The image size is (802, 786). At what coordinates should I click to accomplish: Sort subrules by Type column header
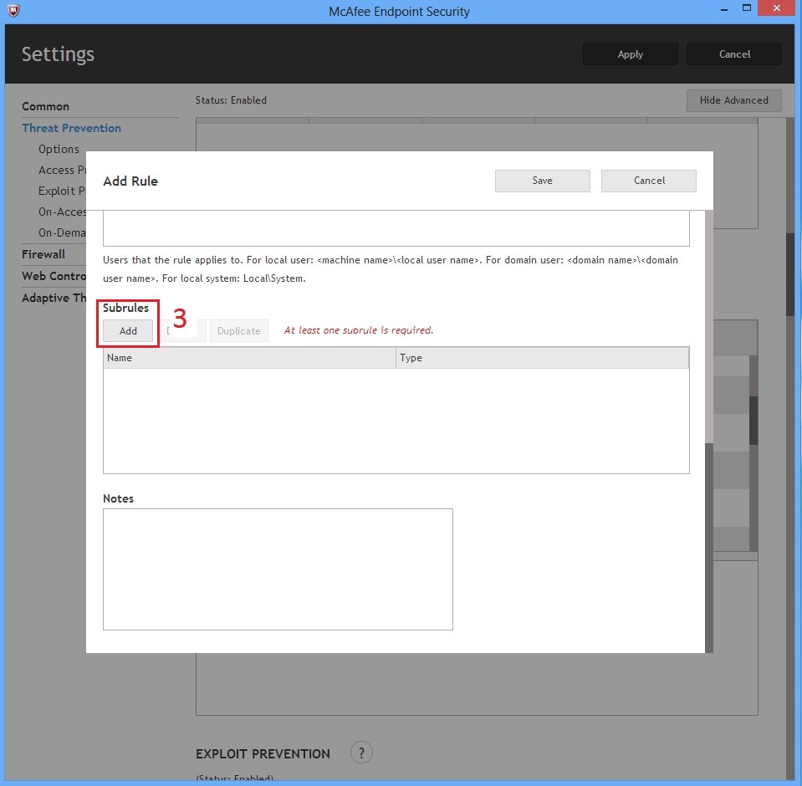(542, 358)
